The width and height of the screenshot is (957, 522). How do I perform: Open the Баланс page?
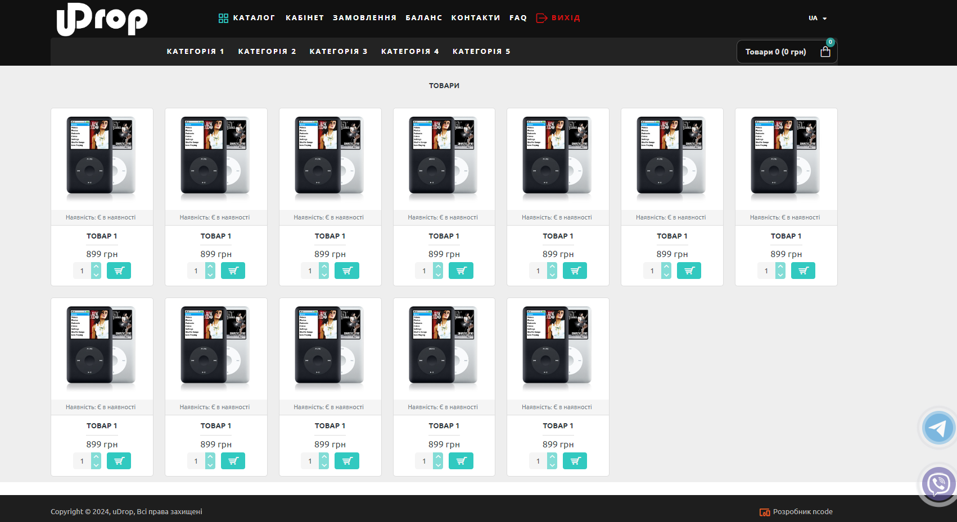pos(423,18)
